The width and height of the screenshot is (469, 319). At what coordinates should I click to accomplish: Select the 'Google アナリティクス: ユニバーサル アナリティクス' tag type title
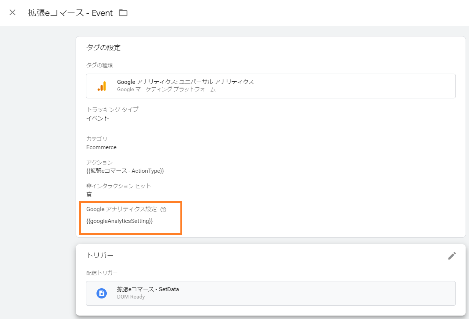point(185,82)
